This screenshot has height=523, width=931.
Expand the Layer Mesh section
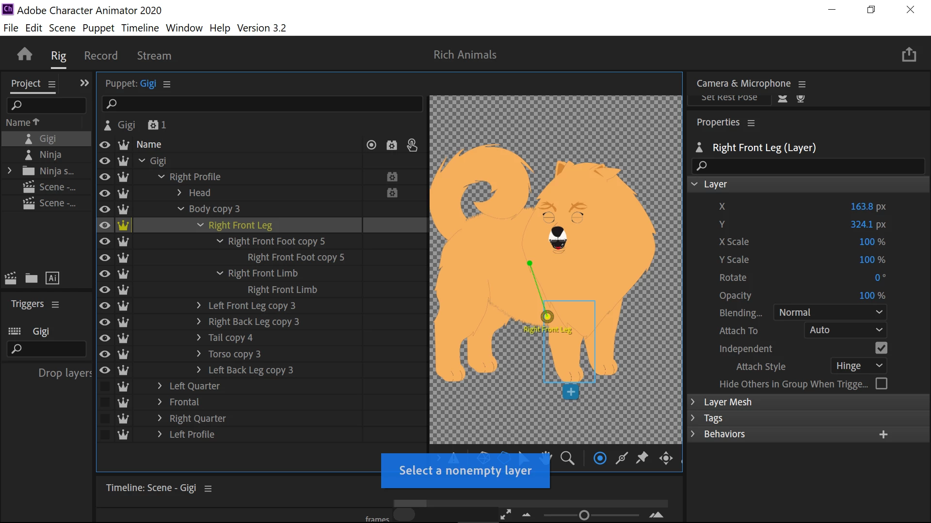(693, 402)
